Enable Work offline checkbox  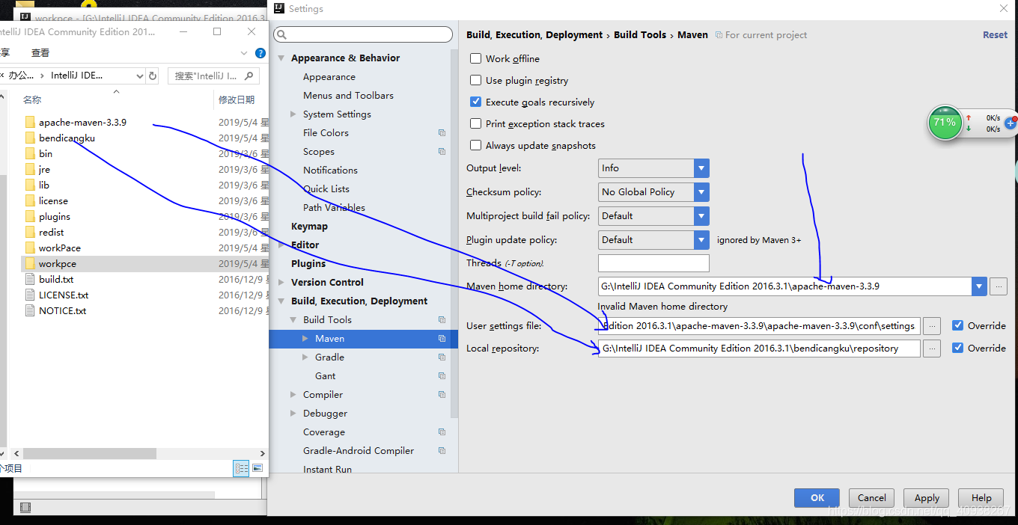tap(475, 58)
